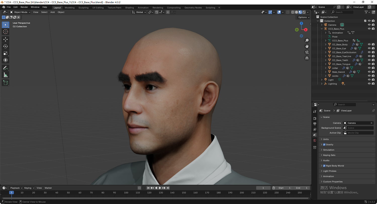
Task: Toggle viewport overlays button
Action: point(279,12)
